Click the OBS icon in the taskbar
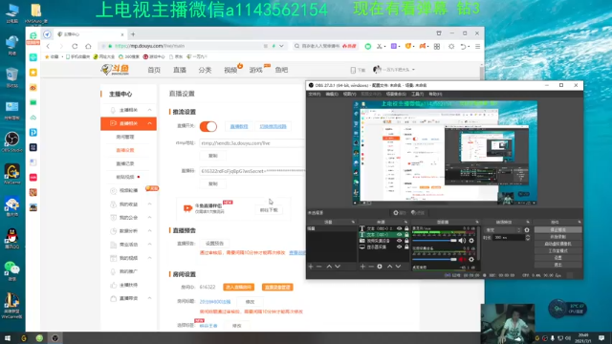This screenshot has width=612, height=344. pos(55,338)
